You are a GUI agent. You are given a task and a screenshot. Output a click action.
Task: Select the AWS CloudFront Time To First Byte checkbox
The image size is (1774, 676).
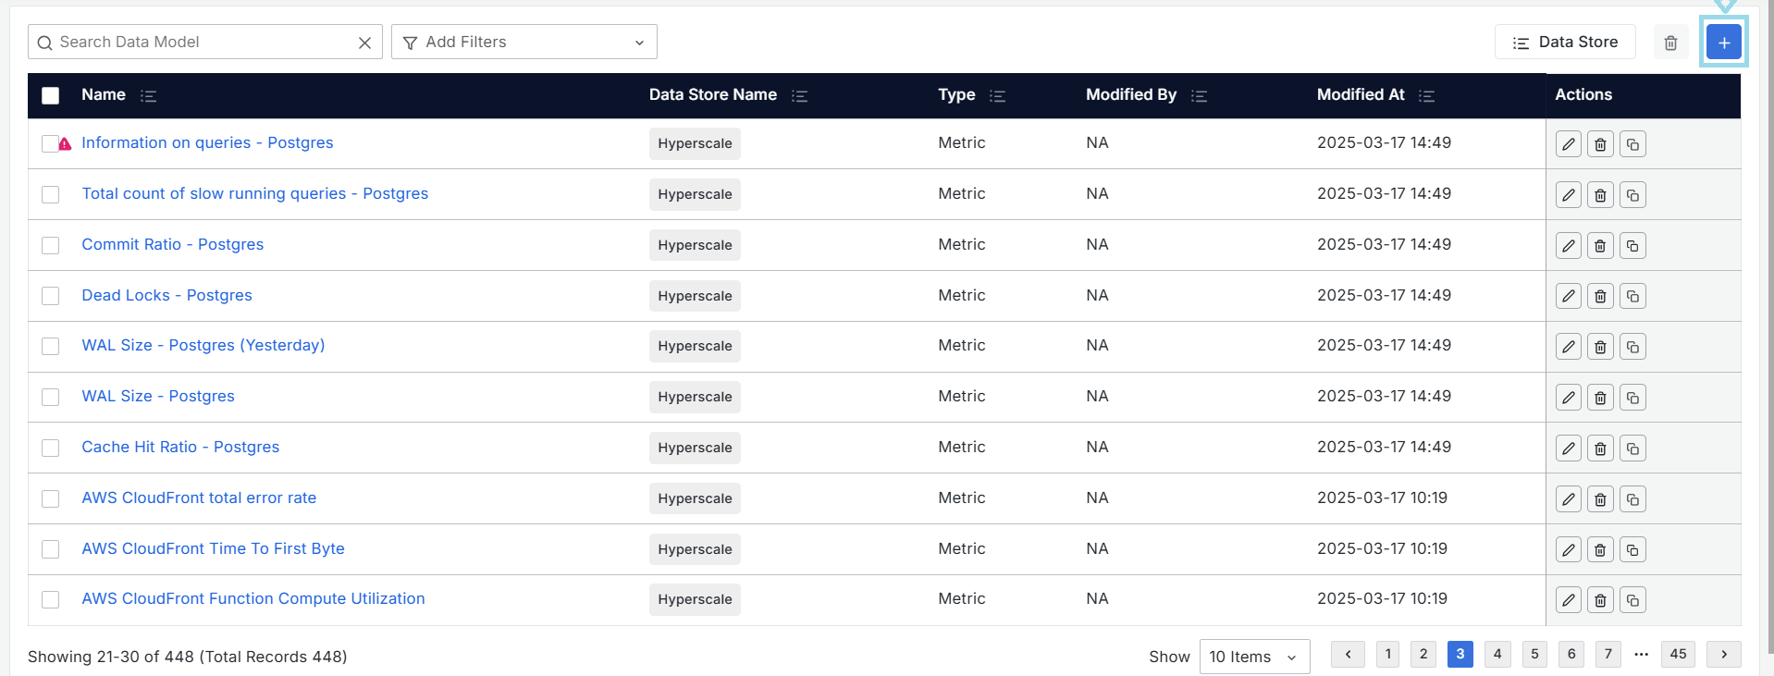point(51,549)
